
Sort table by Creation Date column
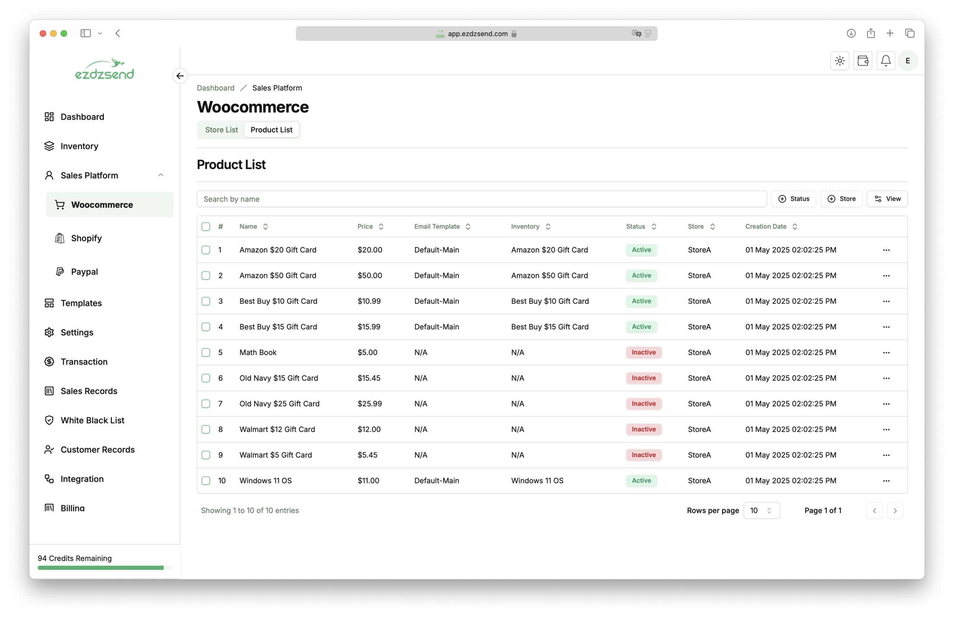pos(771,226)
